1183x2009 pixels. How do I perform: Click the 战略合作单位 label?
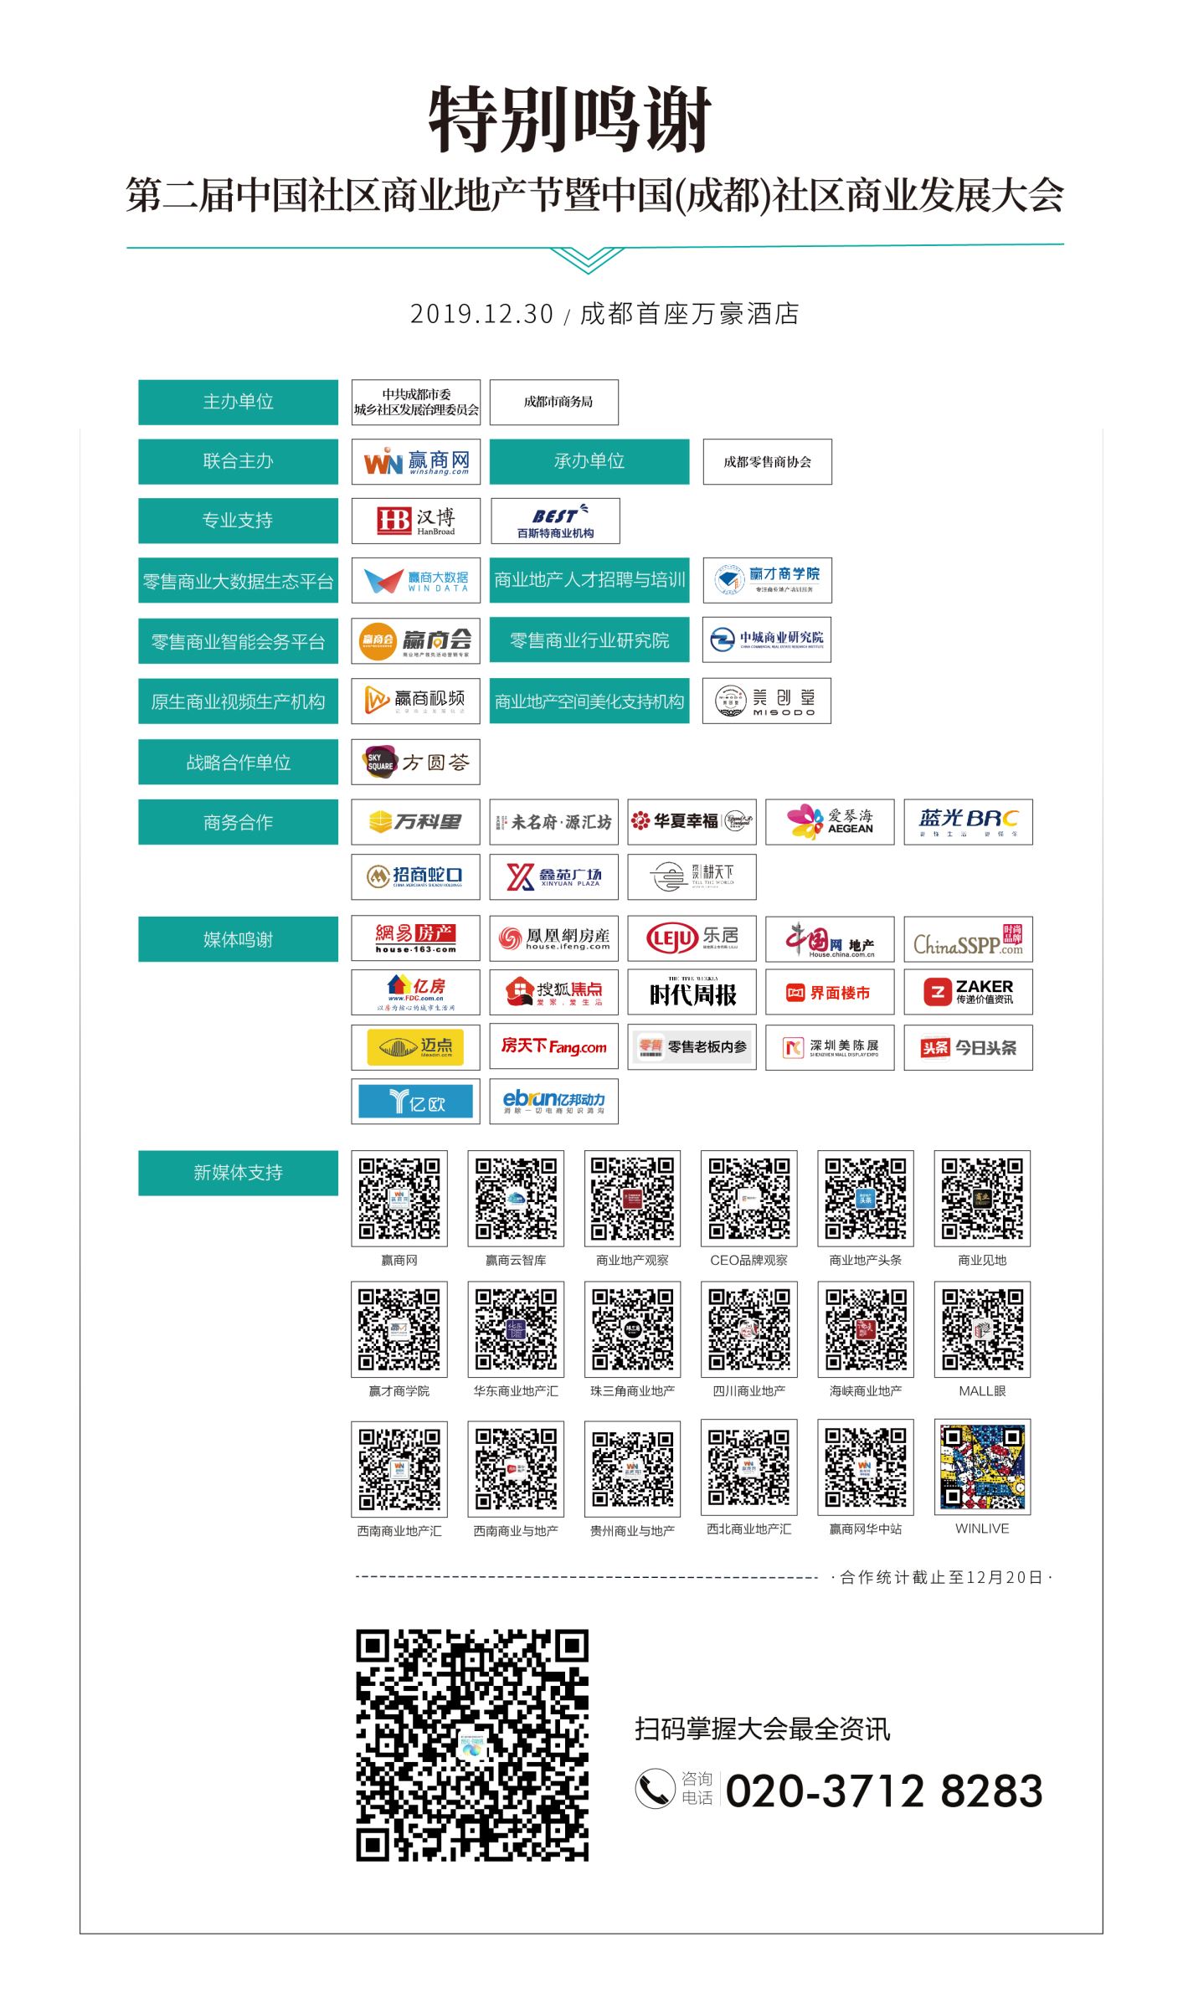(239, 762)
